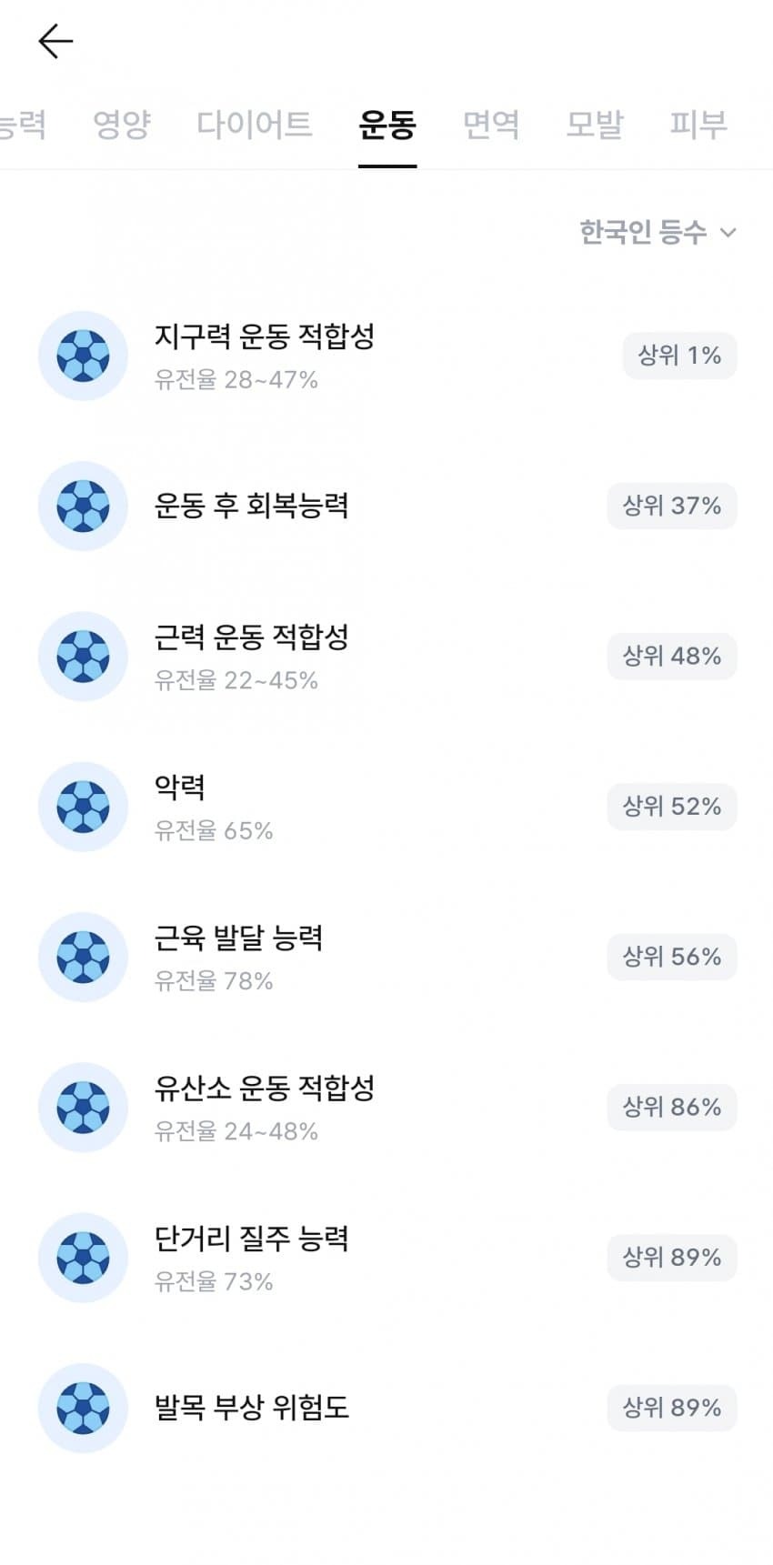Tap the 상위 1% rank badge

click(x=679, y=356)
